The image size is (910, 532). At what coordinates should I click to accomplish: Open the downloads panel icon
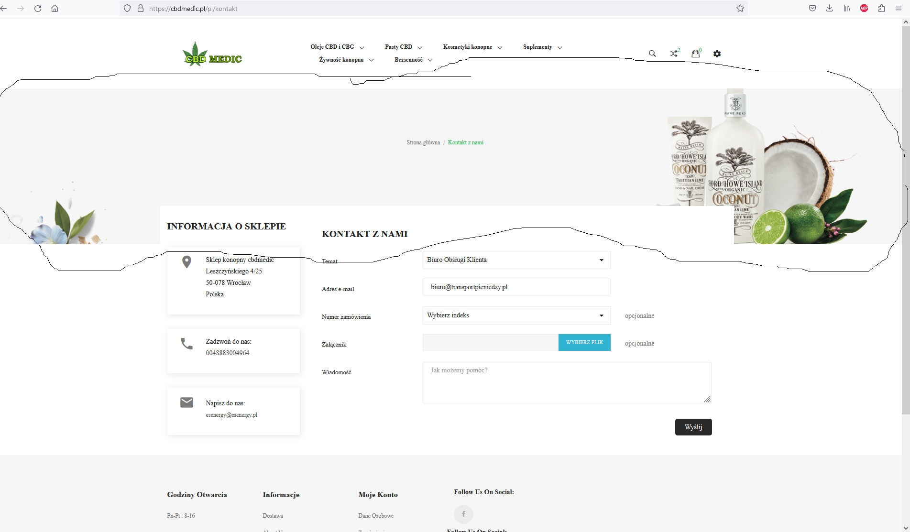830,9
